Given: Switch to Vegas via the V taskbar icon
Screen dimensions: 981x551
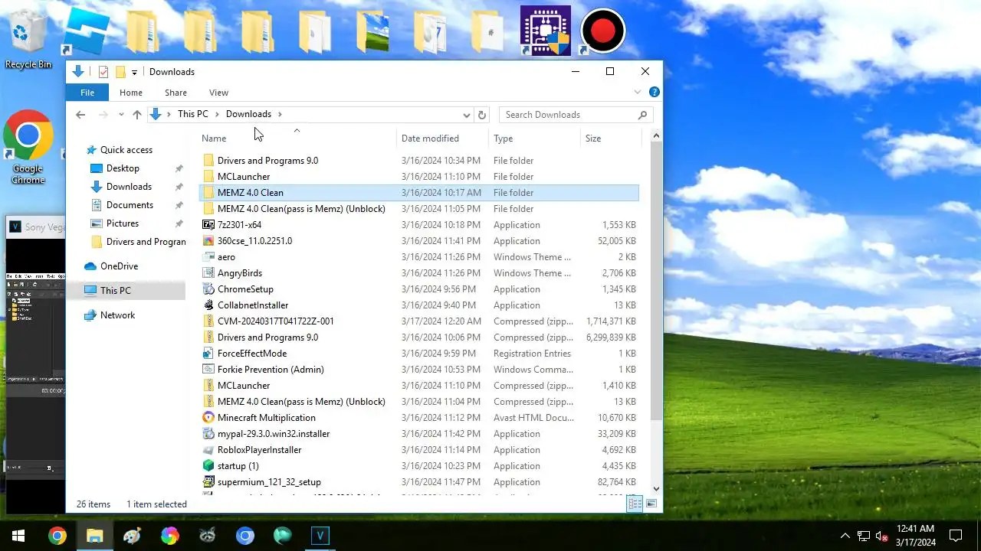Looking at the screenshot, I should click(320, 536).
